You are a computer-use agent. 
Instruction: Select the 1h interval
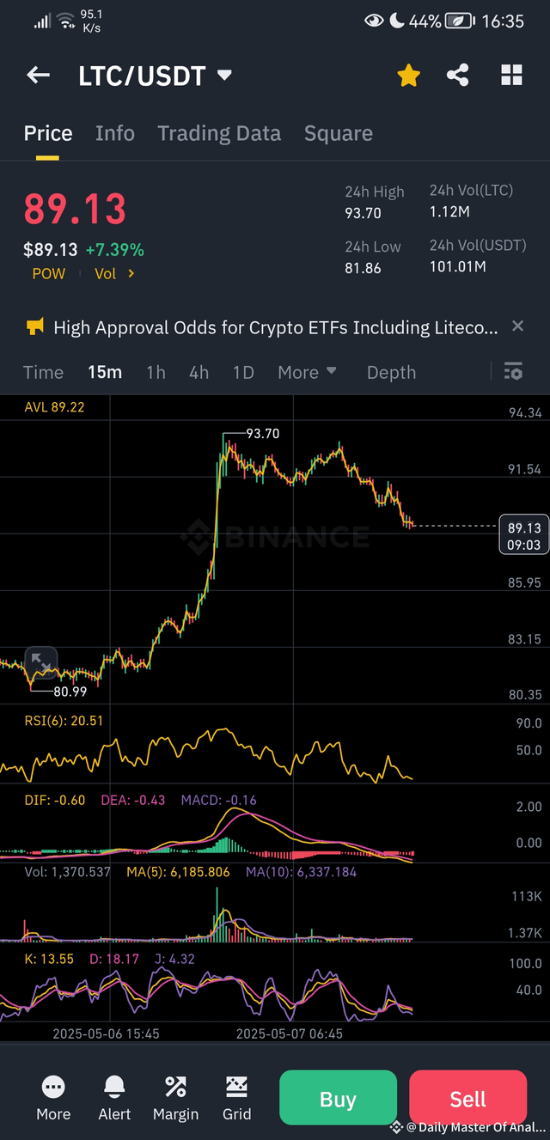156,372
